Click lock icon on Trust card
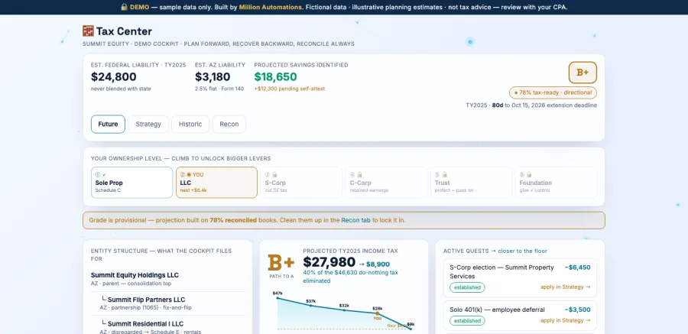The image size is (688, 334). (444, 175)
